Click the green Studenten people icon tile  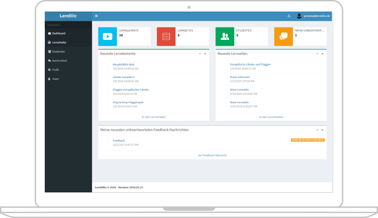point(225,36)
